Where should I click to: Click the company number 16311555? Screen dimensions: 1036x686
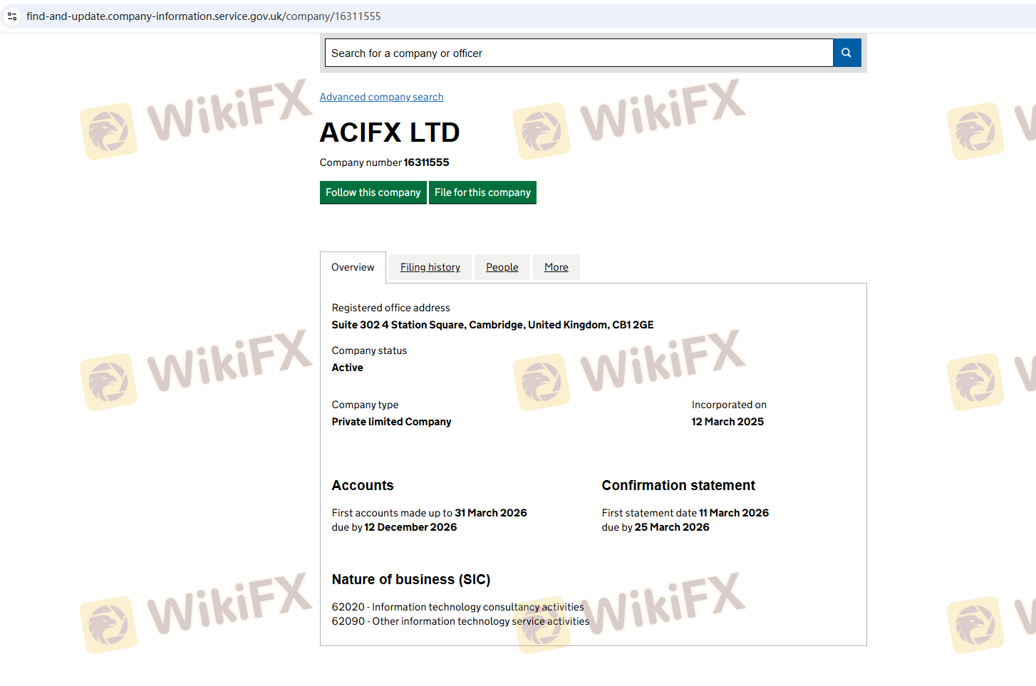pyautogui.click(x=426, y=162)
